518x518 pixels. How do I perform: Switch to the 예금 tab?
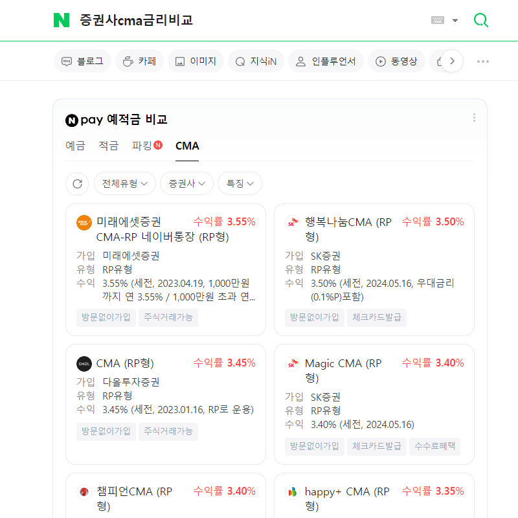pos(76,146)
